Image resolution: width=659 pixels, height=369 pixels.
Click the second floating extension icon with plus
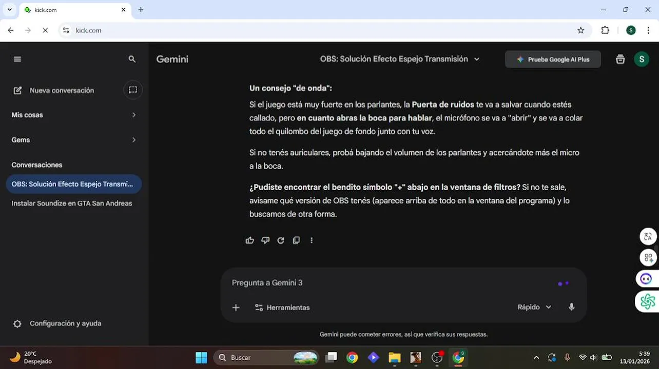648,257
